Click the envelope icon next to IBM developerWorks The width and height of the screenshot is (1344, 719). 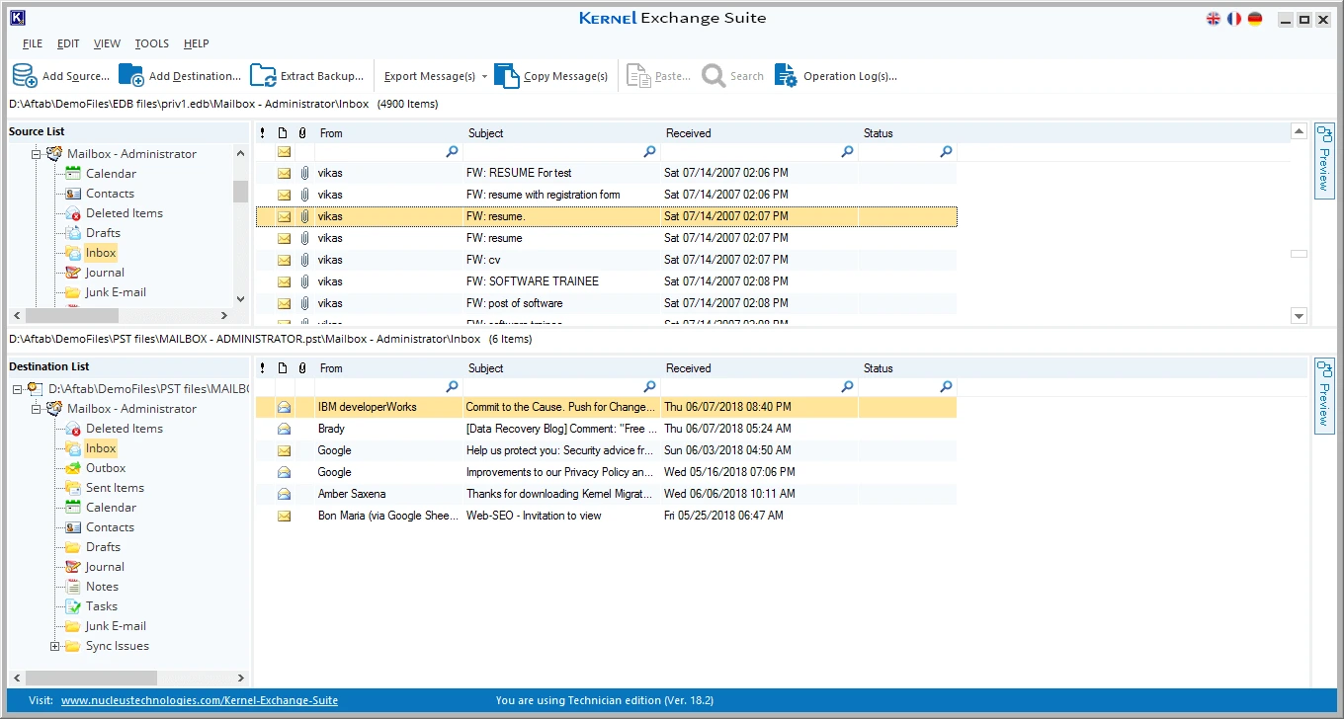pos(284,407)
